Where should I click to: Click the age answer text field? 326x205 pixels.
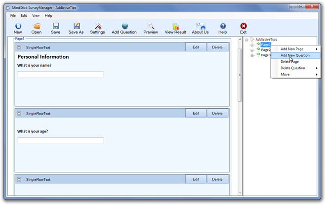point(60,140)
